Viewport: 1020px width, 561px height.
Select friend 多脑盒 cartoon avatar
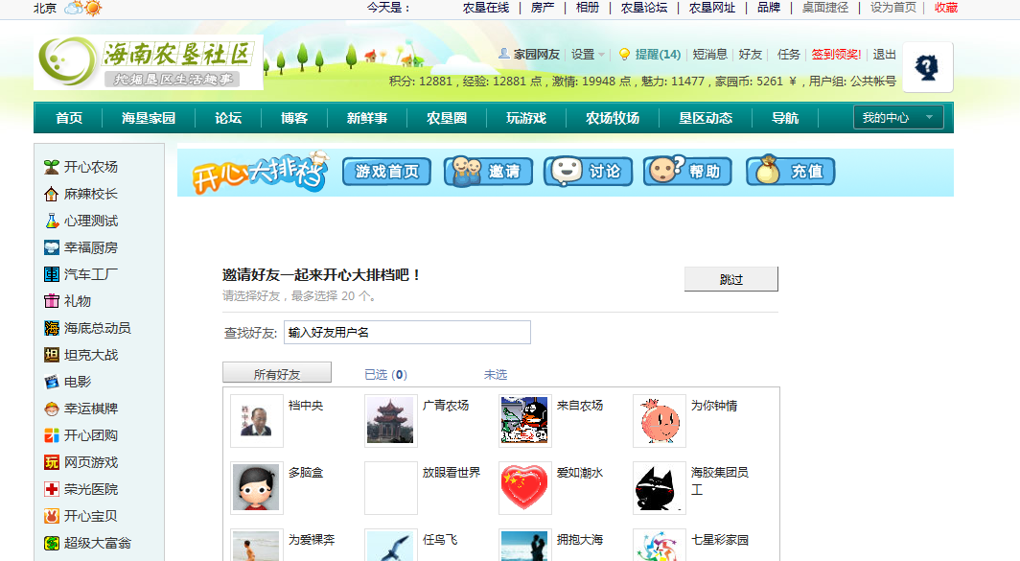pyautogui.click(x=257, y=488)
